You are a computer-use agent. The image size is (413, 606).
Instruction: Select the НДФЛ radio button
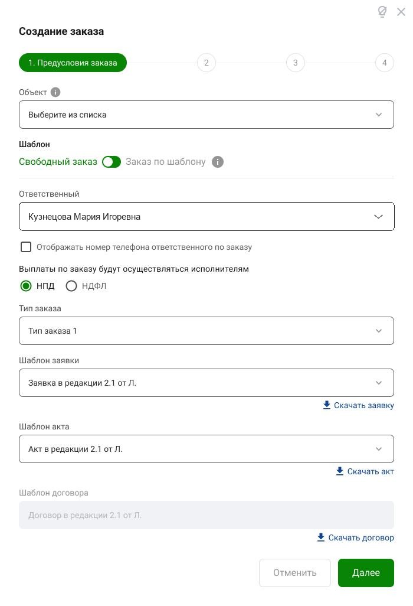[x=71, y=286]
